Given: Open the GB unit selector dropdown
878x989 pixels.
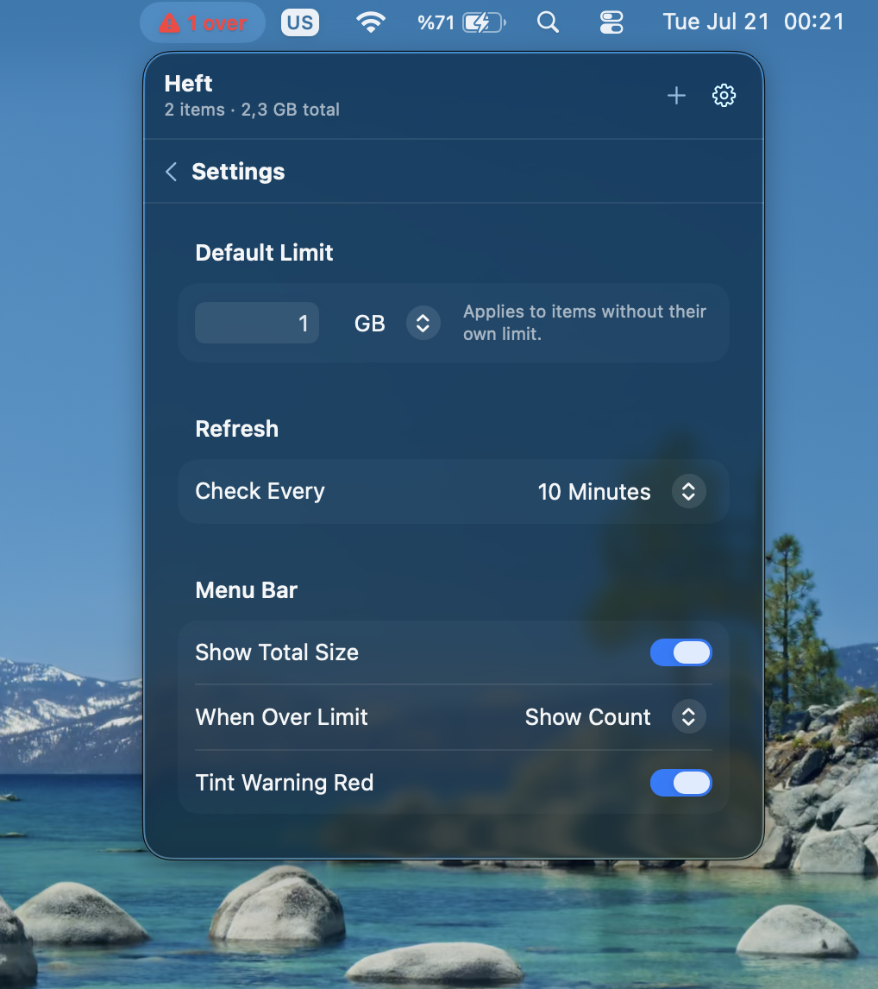Looking at the screenshot, I should tap(397, 323).
